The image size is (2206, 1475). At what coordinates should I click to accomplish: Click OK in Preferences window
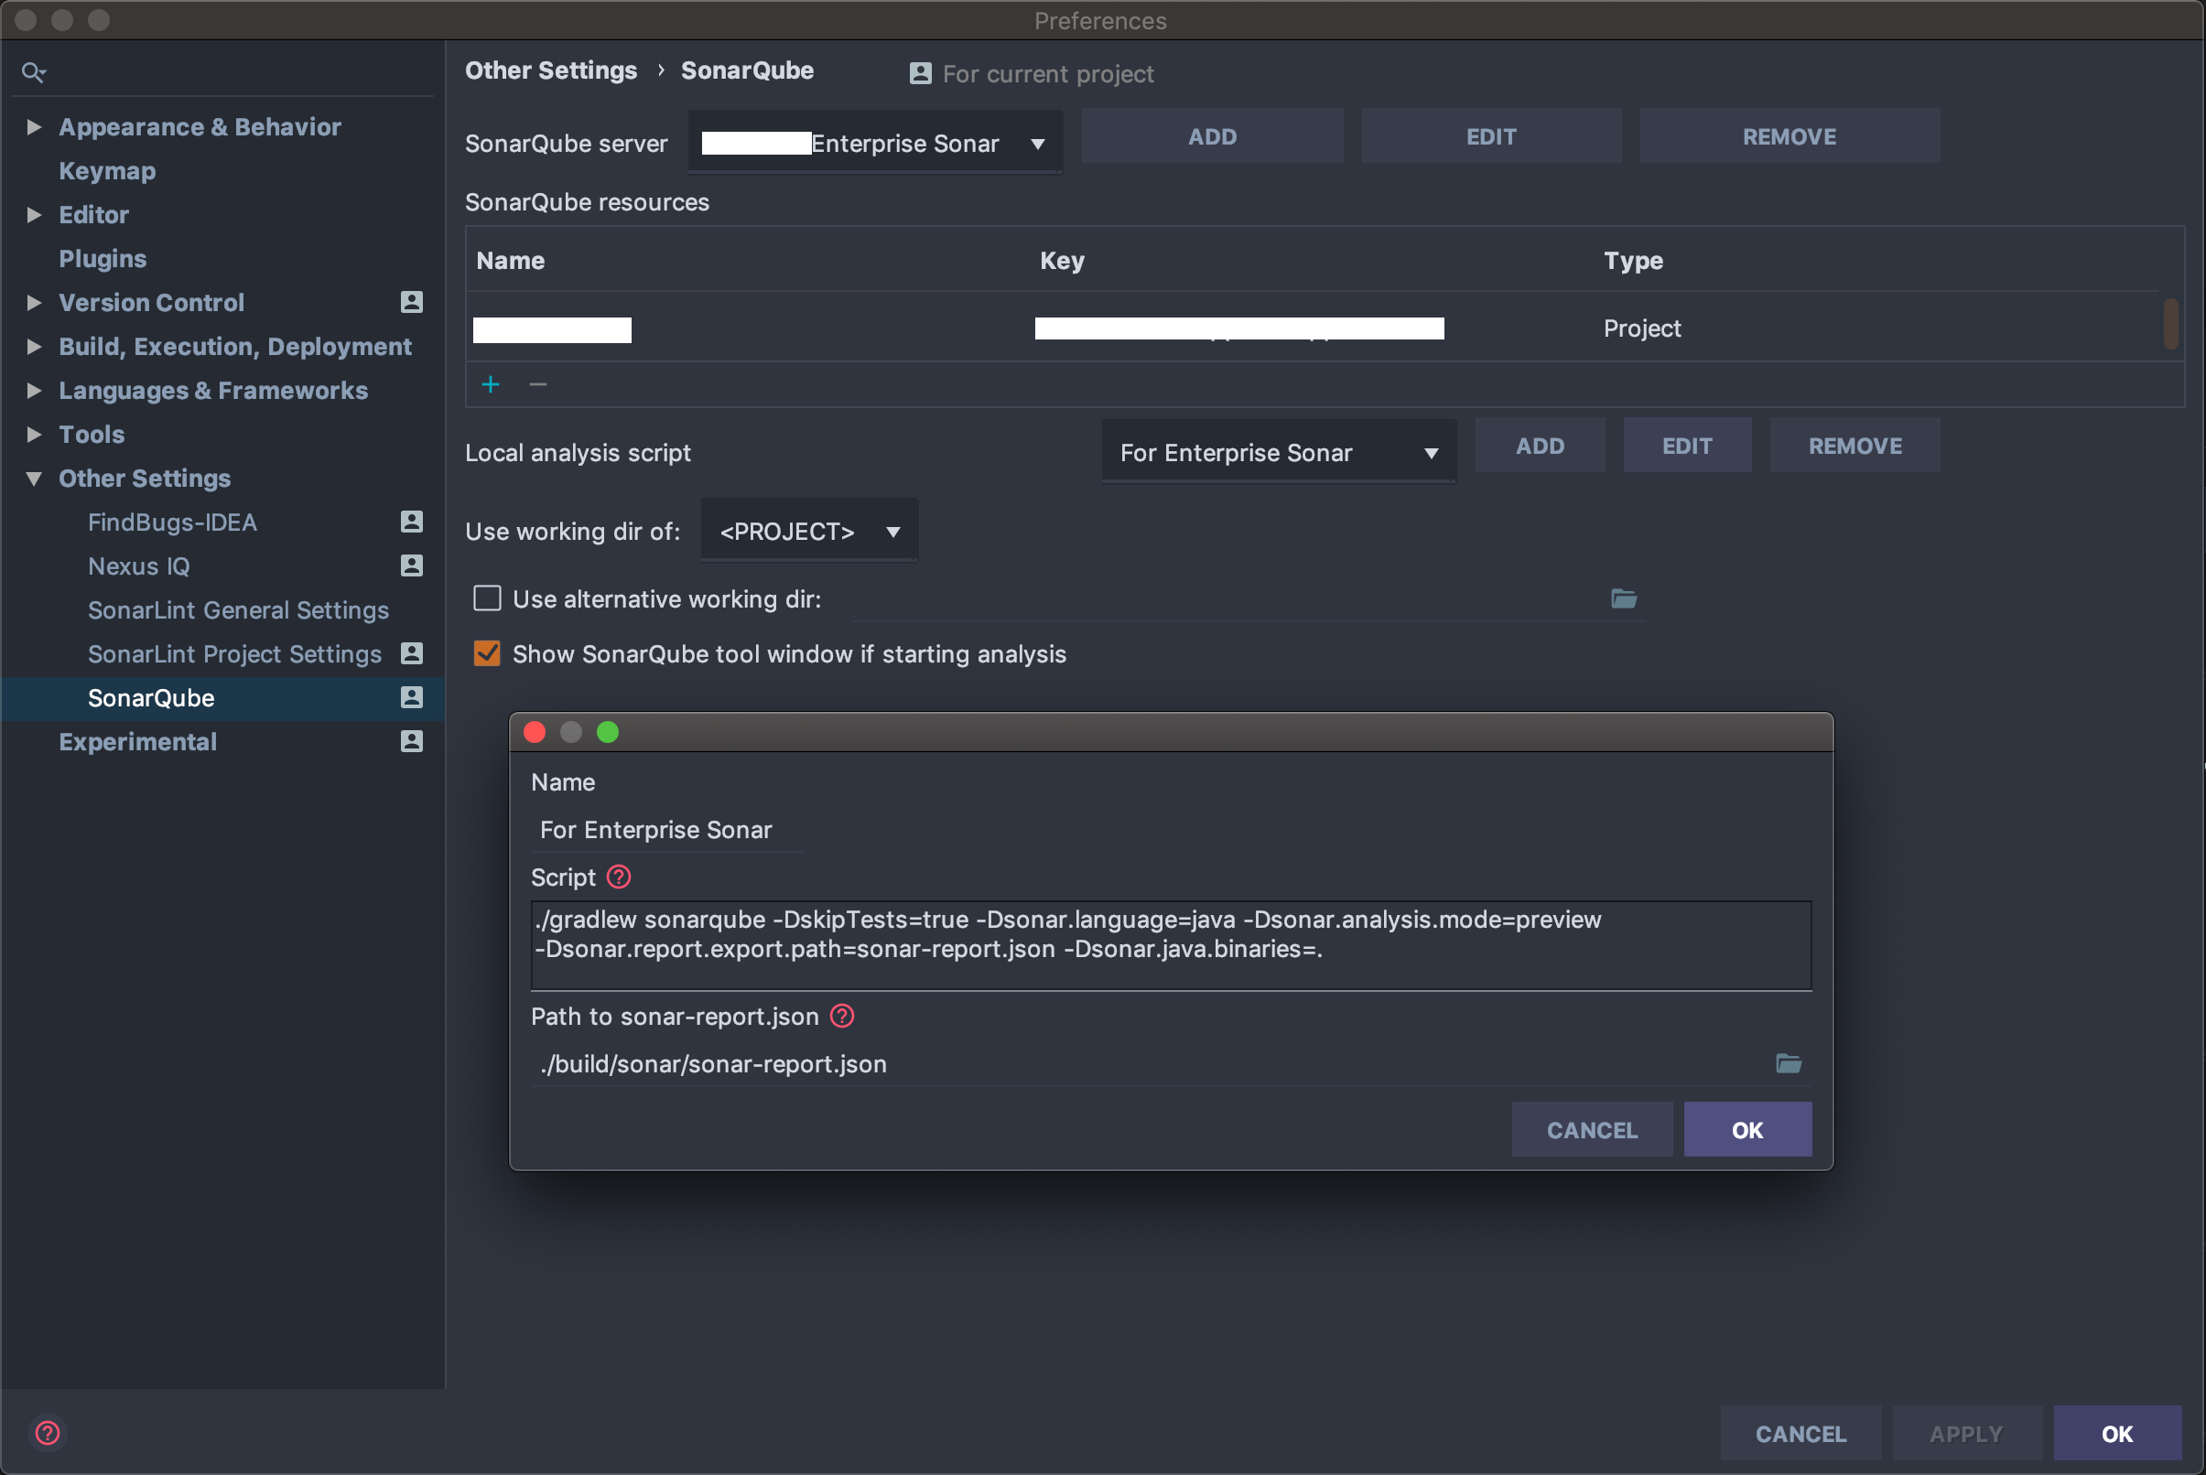click(x=2117, y=1434)
